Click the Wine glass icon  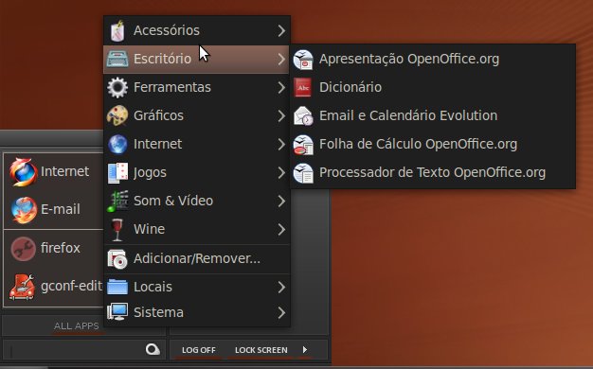[x=117, y=229]
